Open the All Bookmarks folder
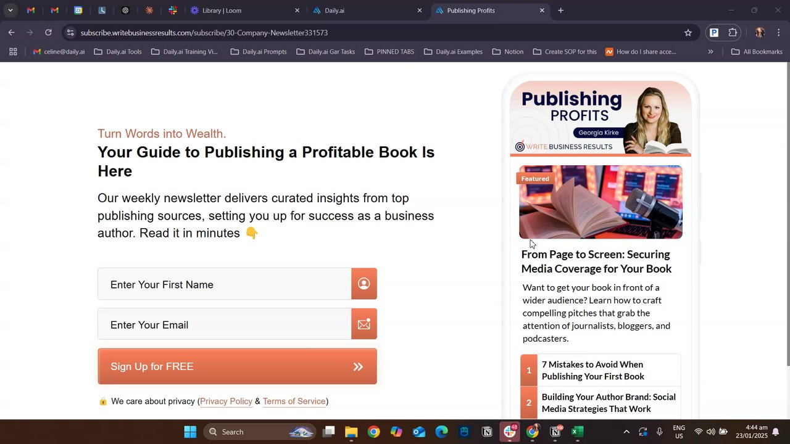The height and width of the screenshot is (444, 790). pos(757,52)
